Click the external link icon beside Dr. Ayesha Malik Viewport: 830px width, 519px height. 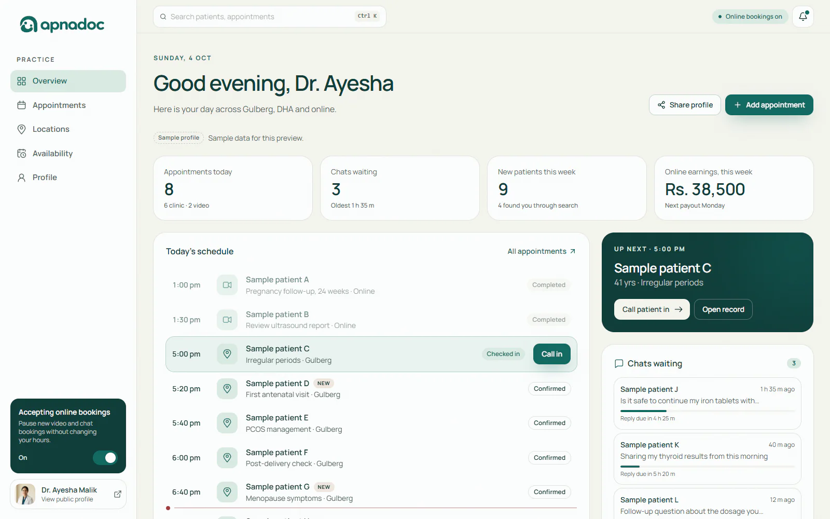[x=118, y=494]
